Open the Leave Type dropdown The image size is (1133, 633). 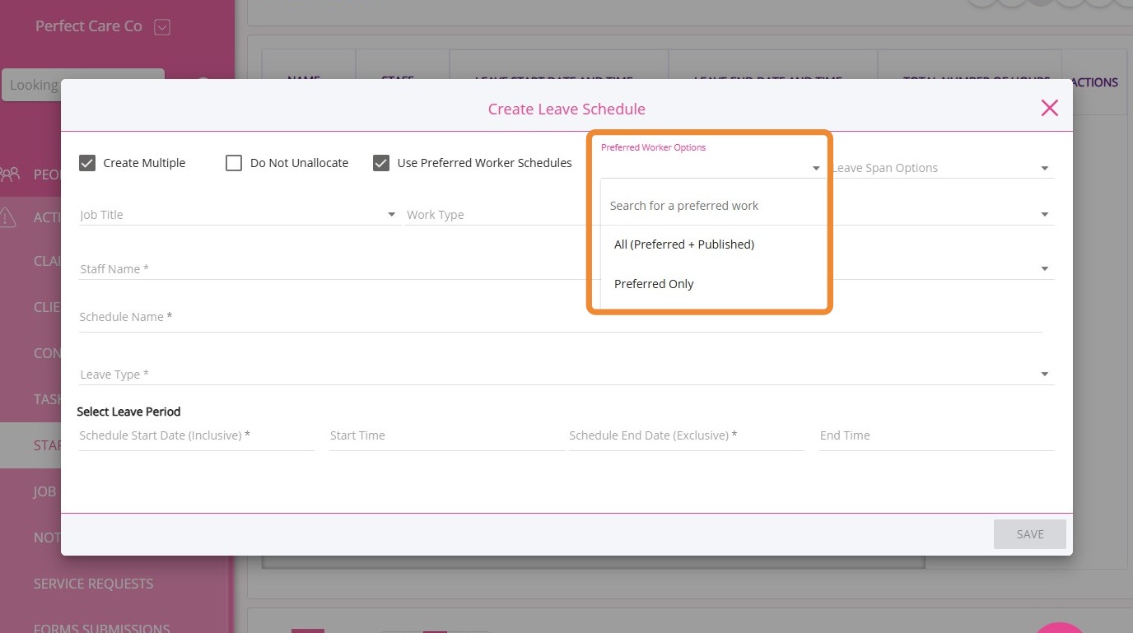point(566,375)
